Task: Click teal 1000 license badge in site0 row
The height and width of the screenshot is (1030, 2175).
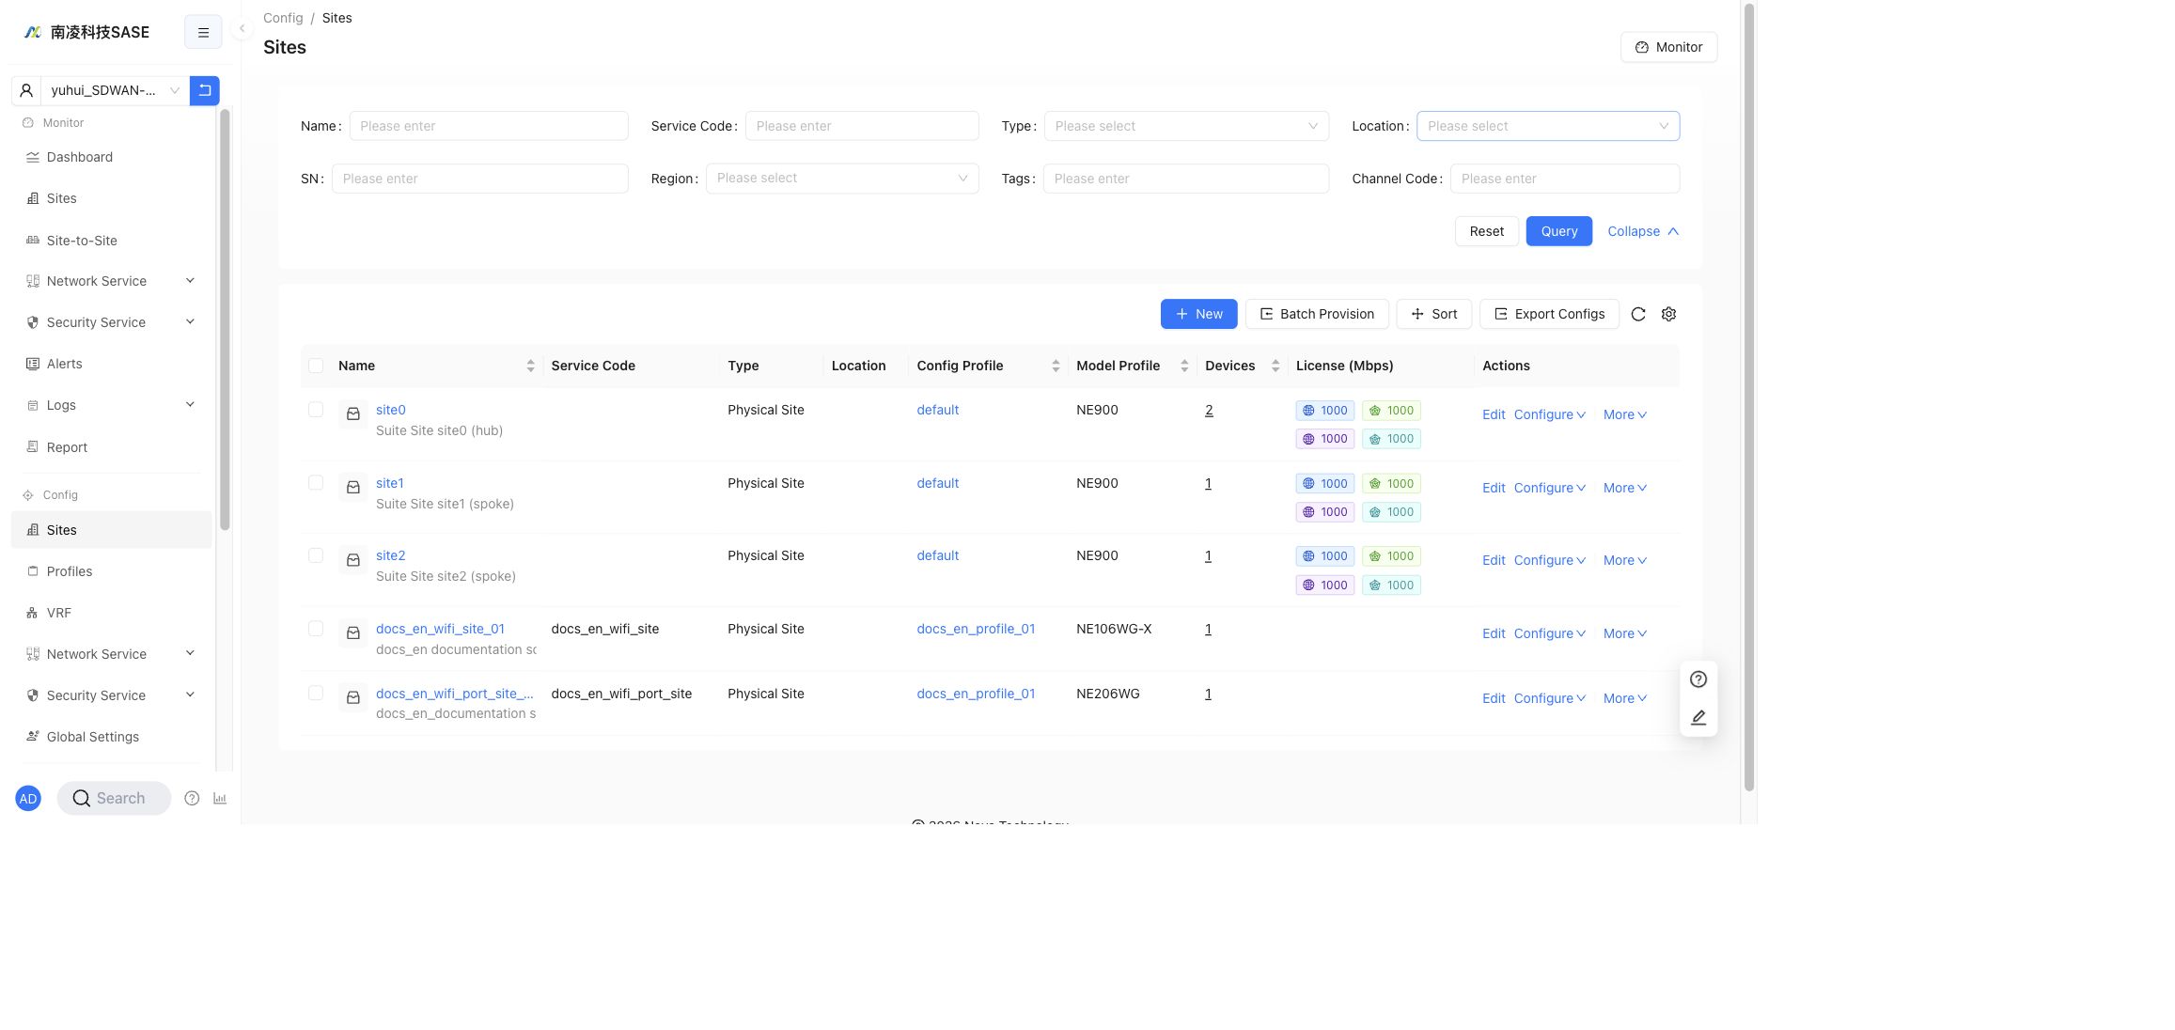Action: 1391,439
